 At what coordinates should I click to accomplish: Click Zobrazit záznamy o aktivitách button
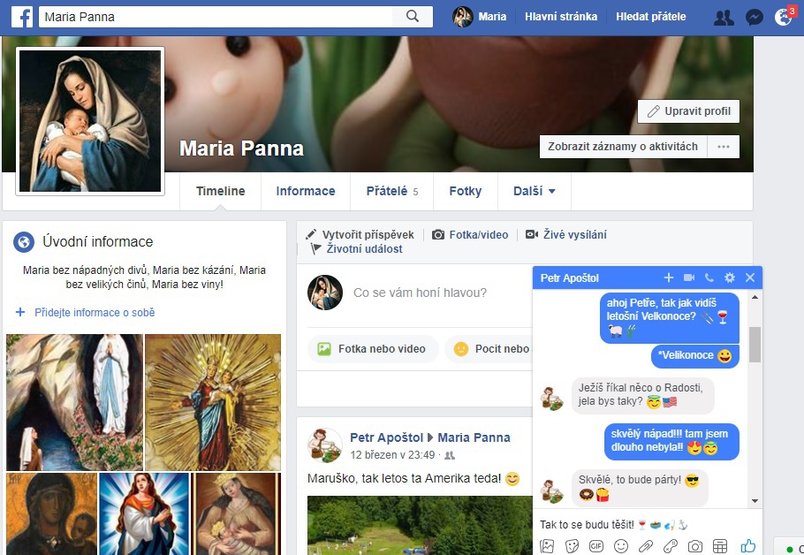[x=623, y=147]
